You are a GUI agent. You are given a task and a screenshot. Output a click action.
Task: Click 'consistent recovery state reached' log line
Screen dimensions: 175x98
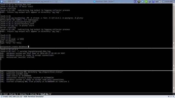[x=27, y=78]
